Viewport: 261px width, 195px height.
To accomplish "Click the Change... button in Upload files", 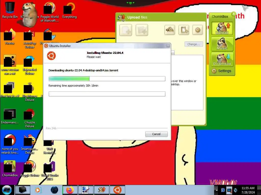I will click(194, 44).
